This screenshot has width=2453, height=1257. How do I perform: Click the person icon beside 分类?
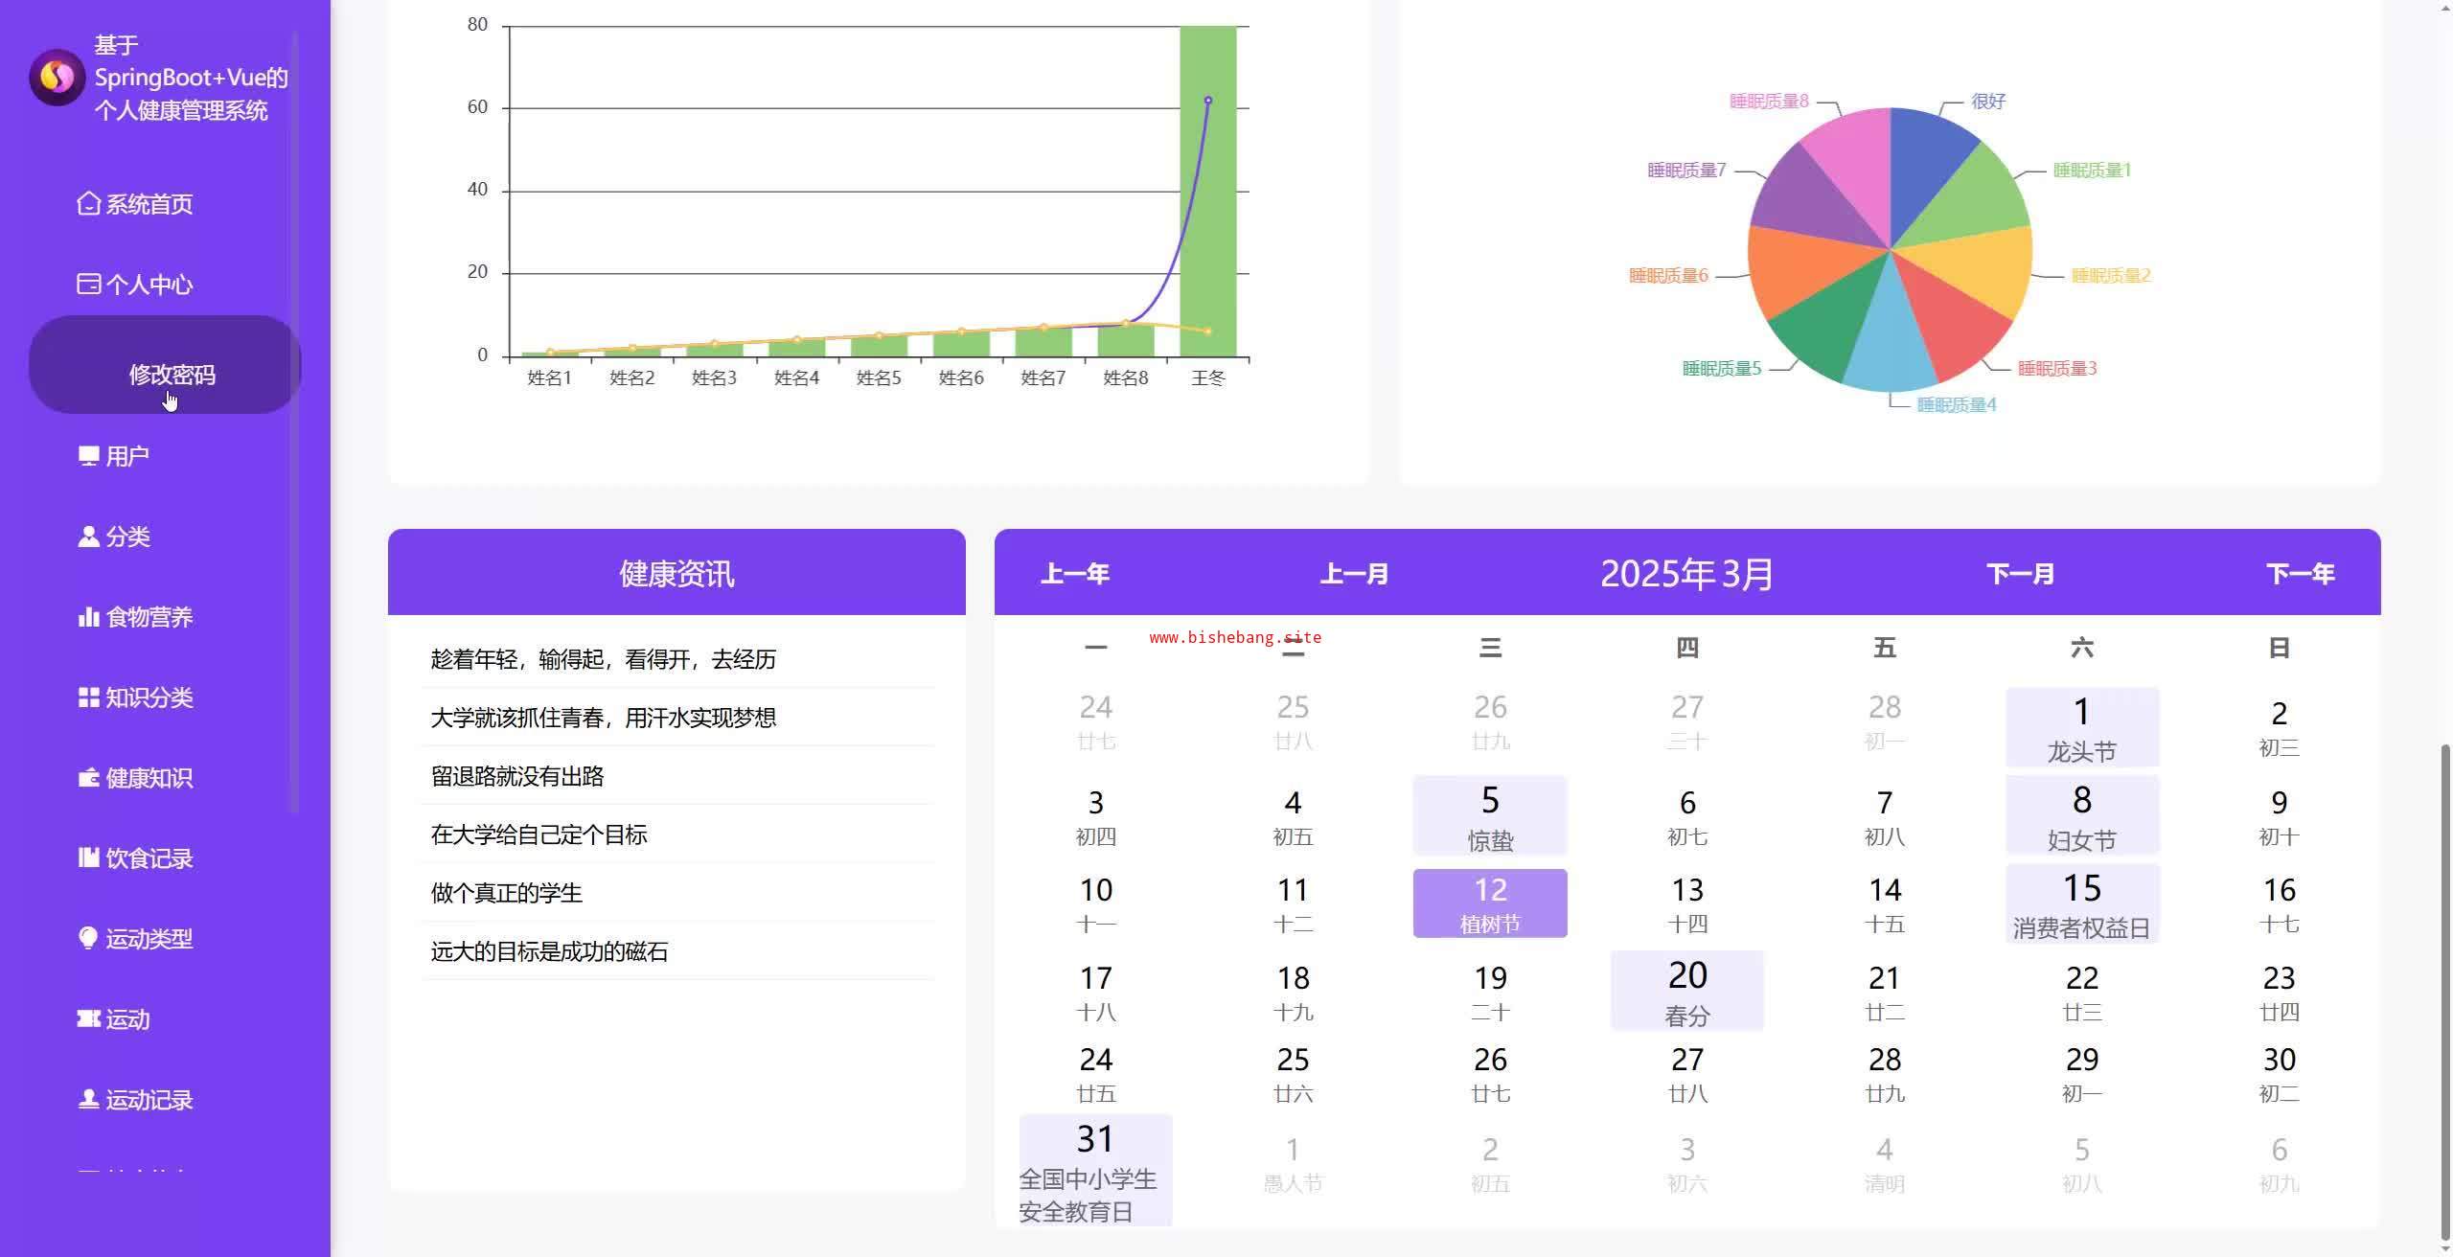point(88,537)
